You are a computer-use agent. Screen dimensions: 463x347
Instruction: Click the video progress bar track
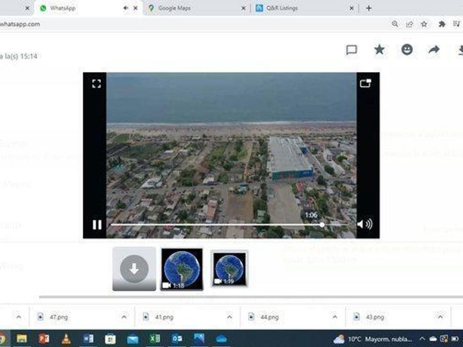click(x=215, y=225)
